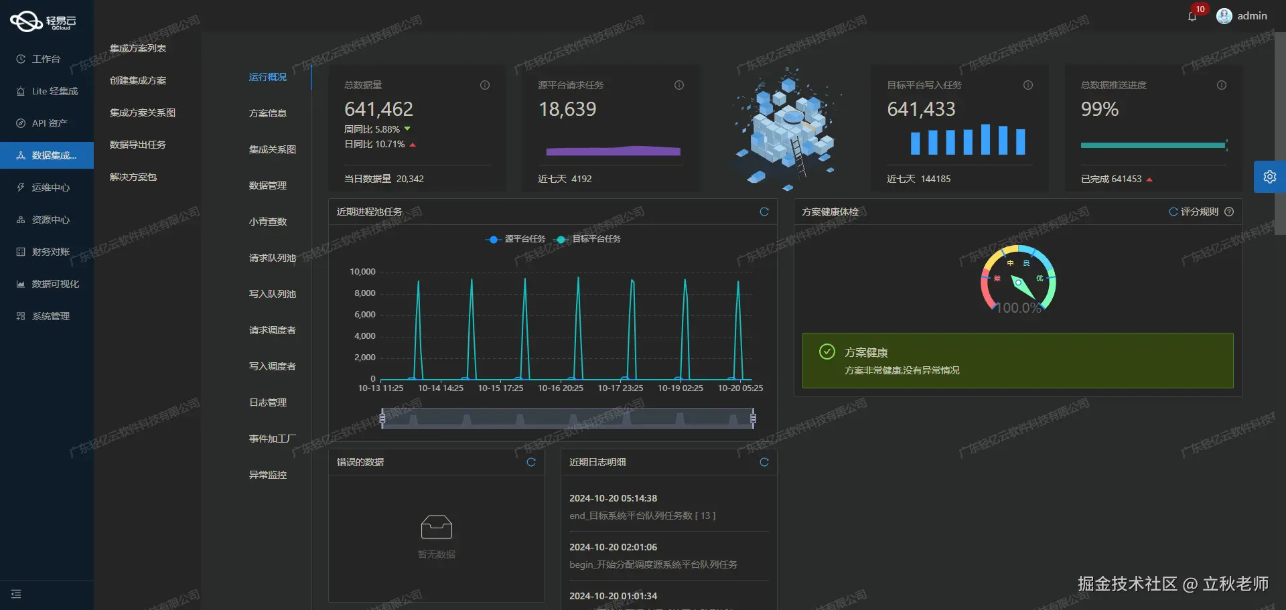
Task: Open 创建集成方案 submenu item
Action: (138, 80)
